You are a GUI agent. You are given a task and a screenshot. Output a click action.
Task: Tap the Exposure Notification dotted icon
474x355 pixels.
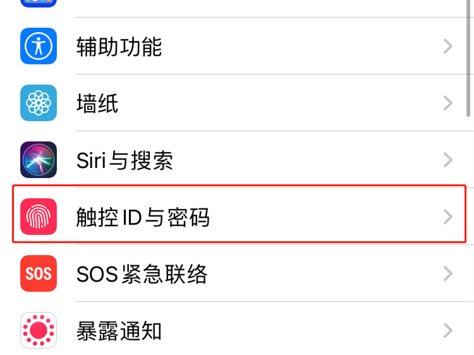tap(39, 330)
